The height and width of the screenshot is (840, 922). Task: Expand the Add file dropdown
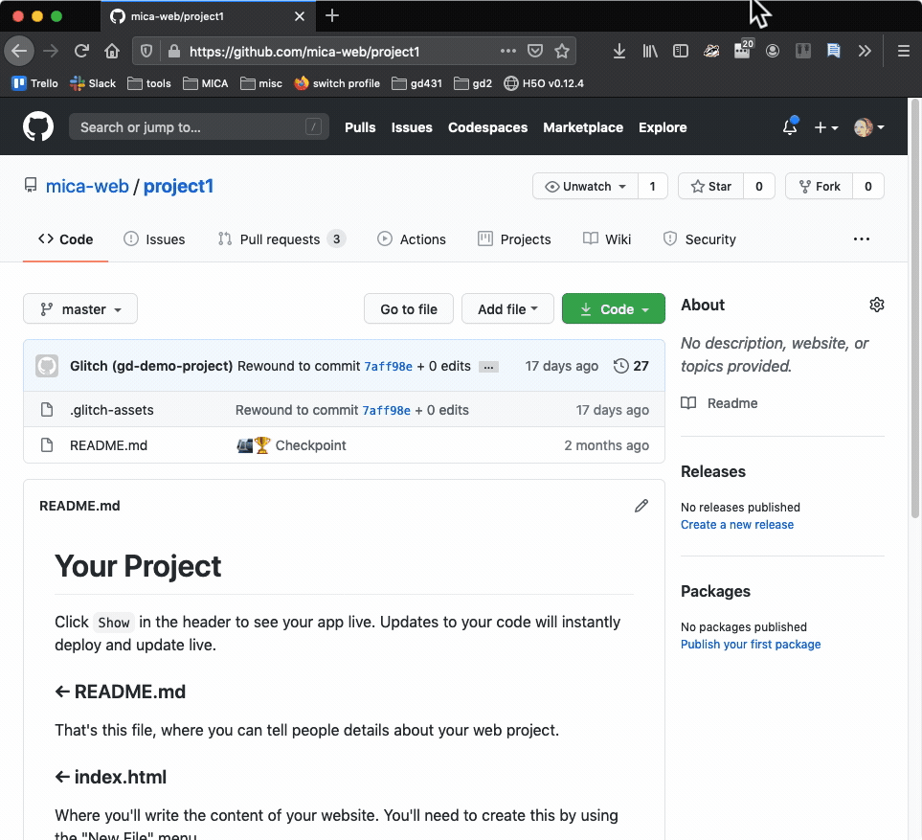tap(507, 308)
